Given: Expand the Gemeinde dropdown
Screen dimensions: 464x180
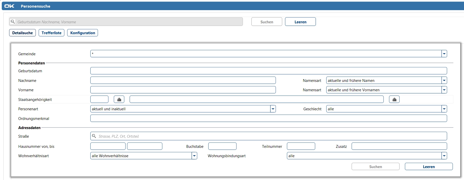Looking at the screenshot, I should [444, 54].
